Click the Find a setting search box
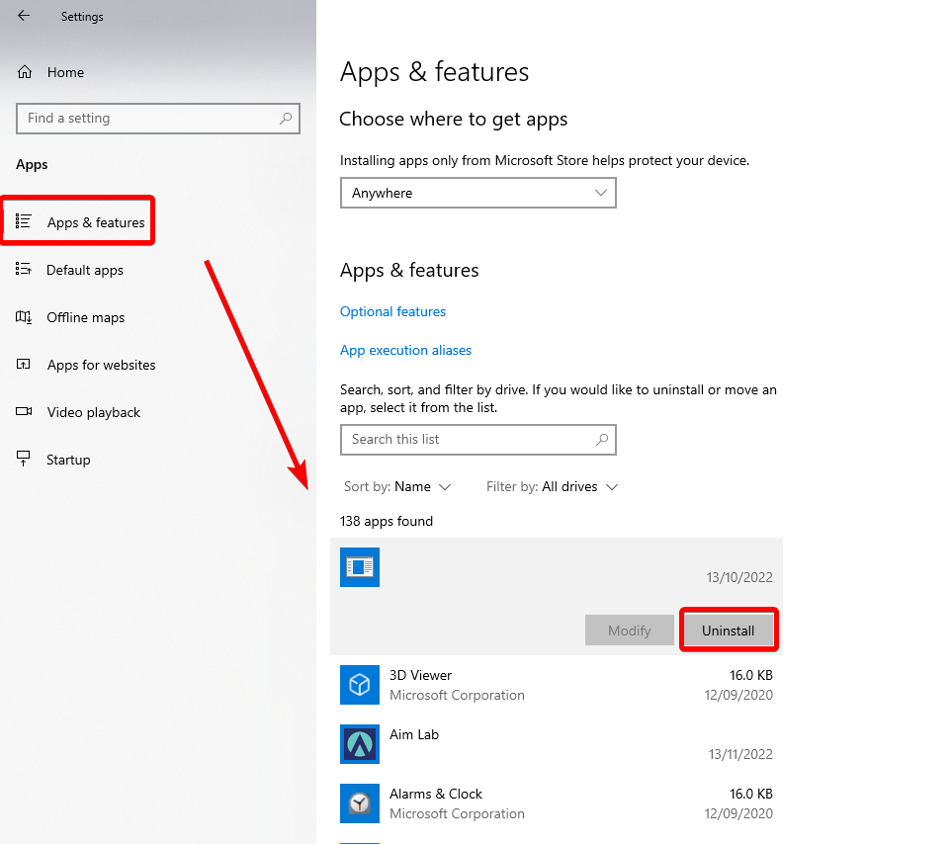 (157, 118)
